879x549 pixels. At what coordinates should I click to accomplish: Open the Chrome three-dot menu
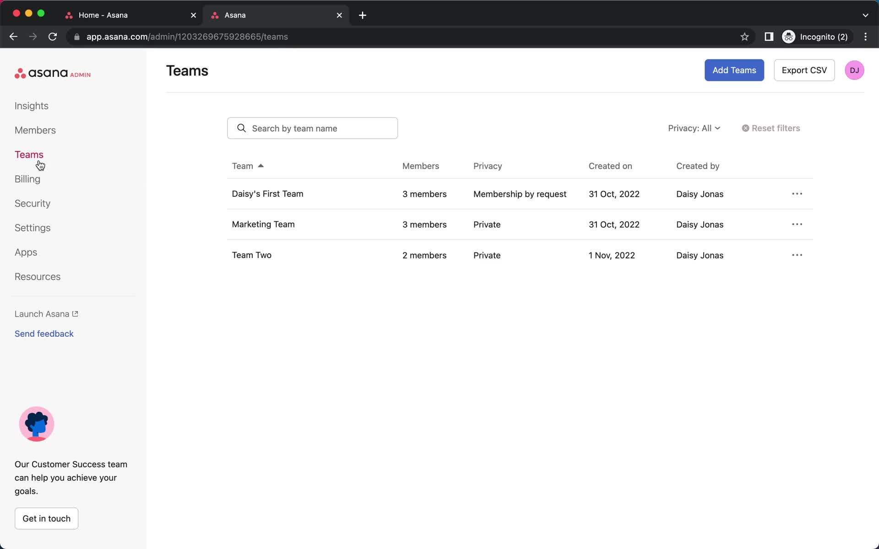click(865, 37)
